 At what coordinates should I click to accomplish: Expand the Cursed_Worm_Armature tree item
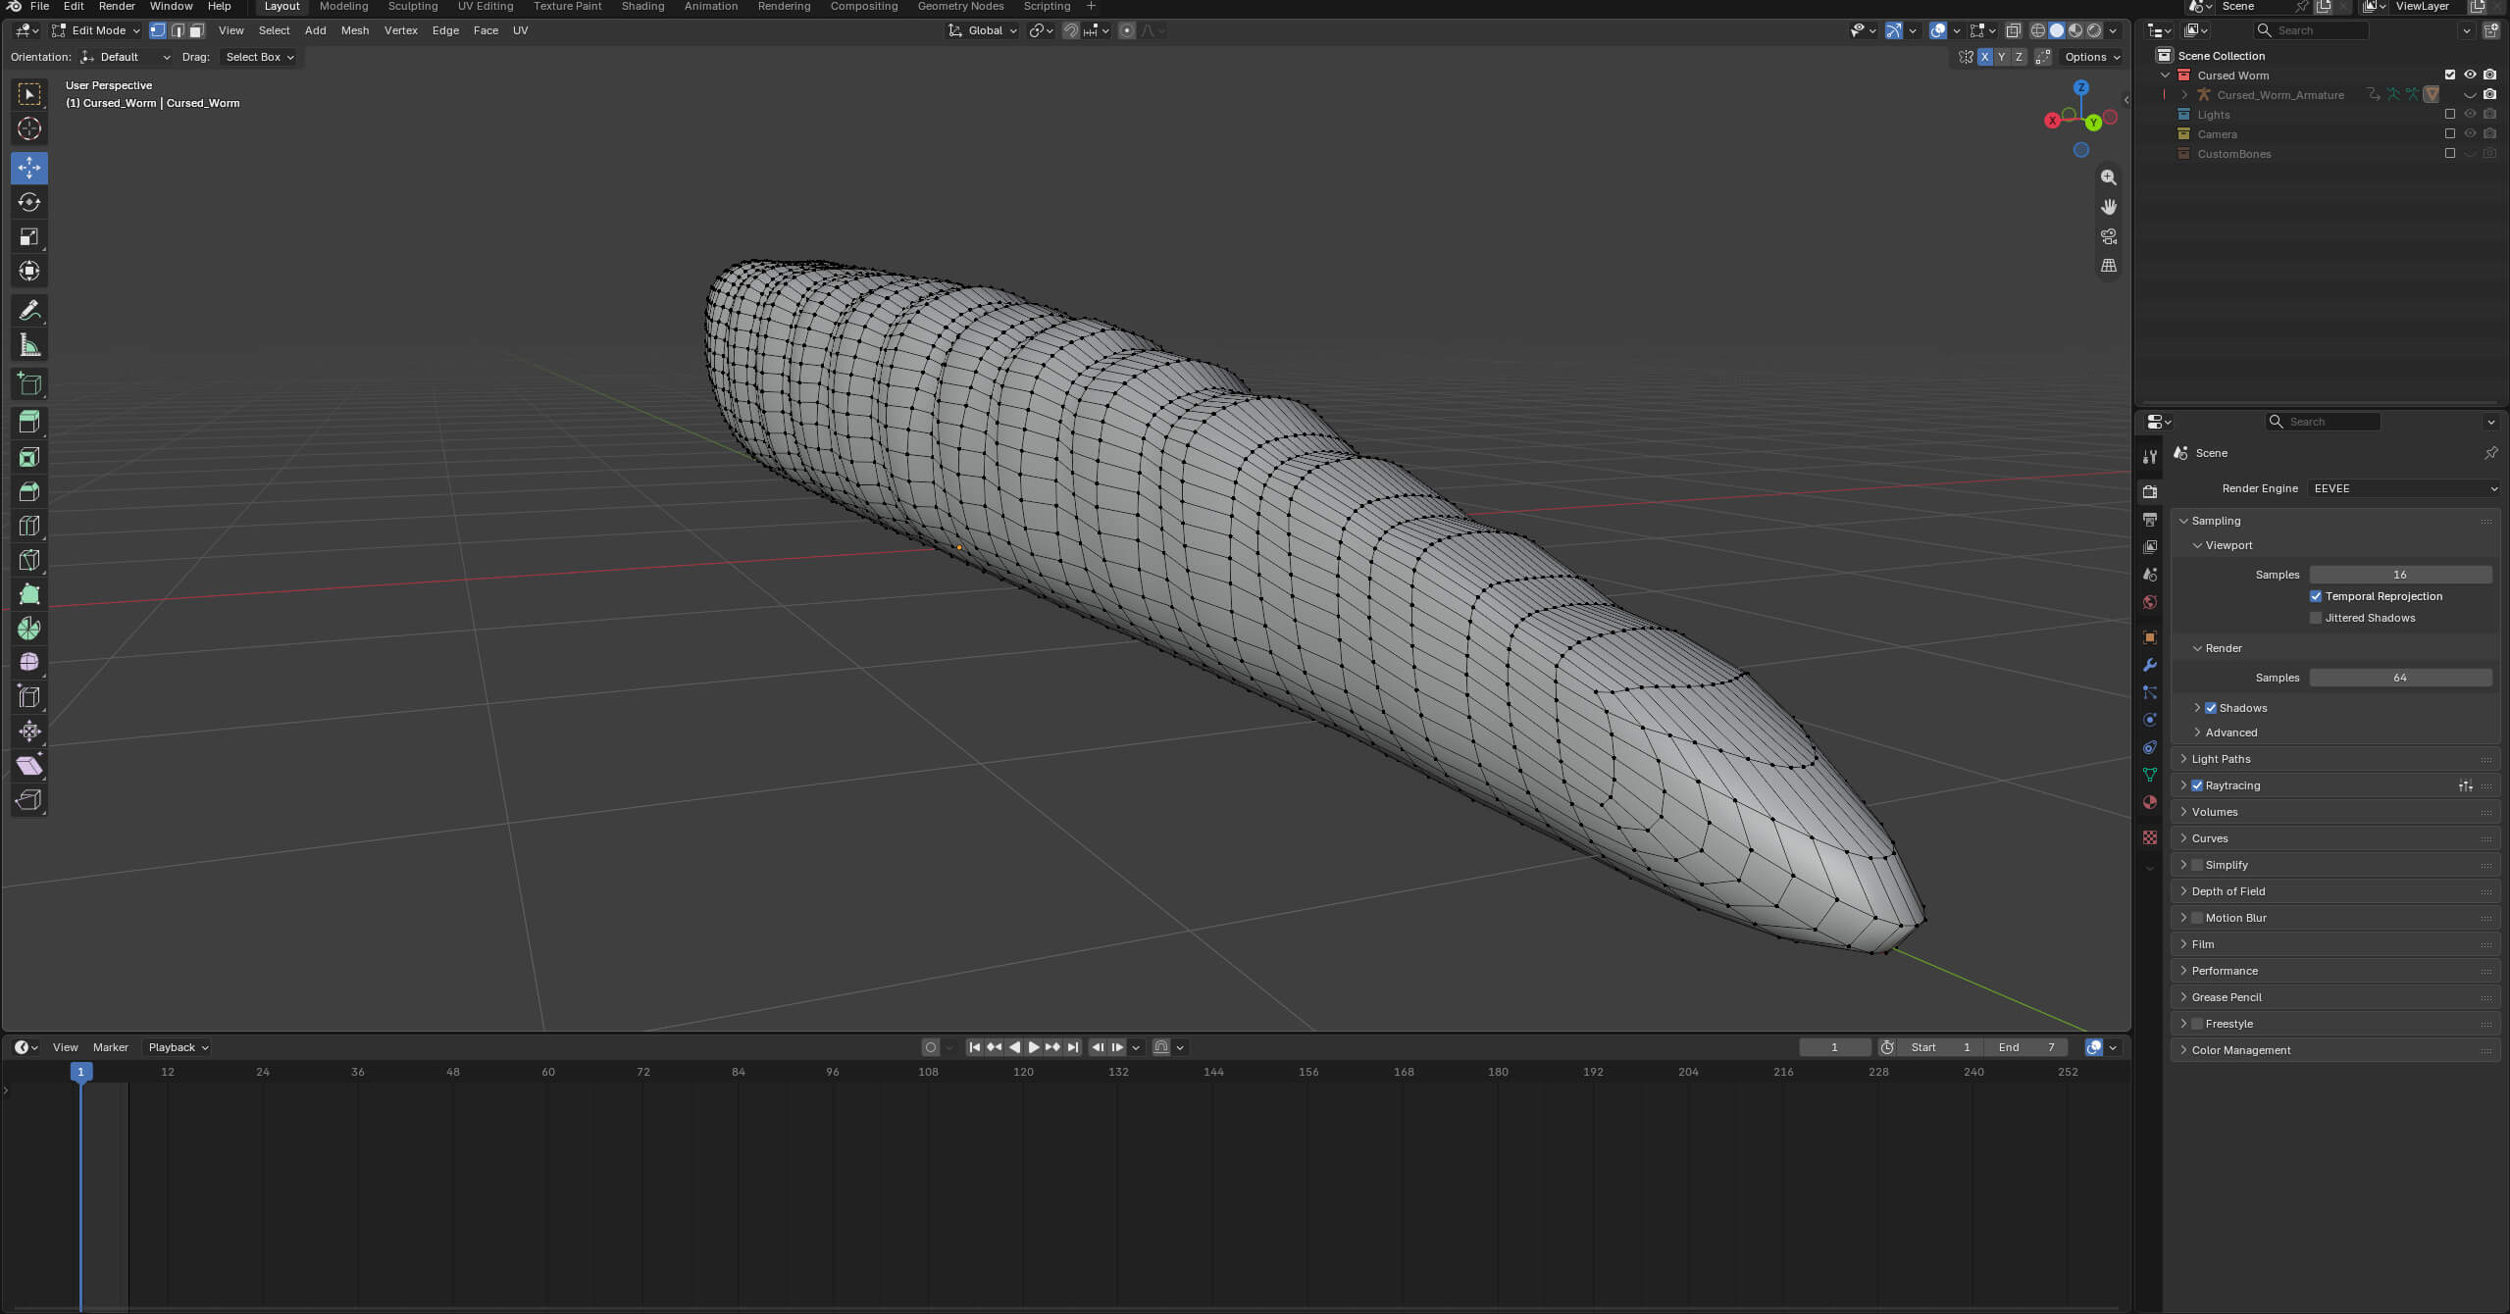(x=2184, y=95)
